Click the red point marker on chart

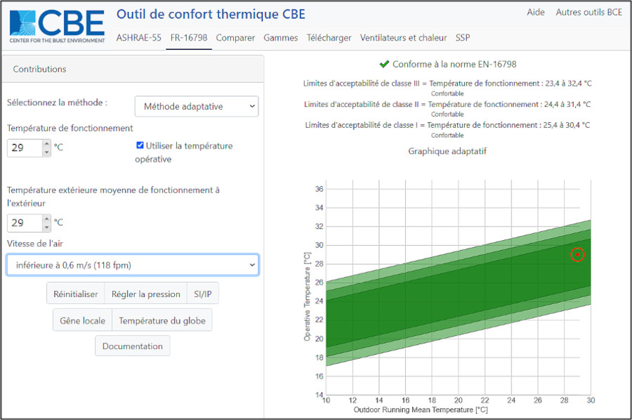[577, 254]
